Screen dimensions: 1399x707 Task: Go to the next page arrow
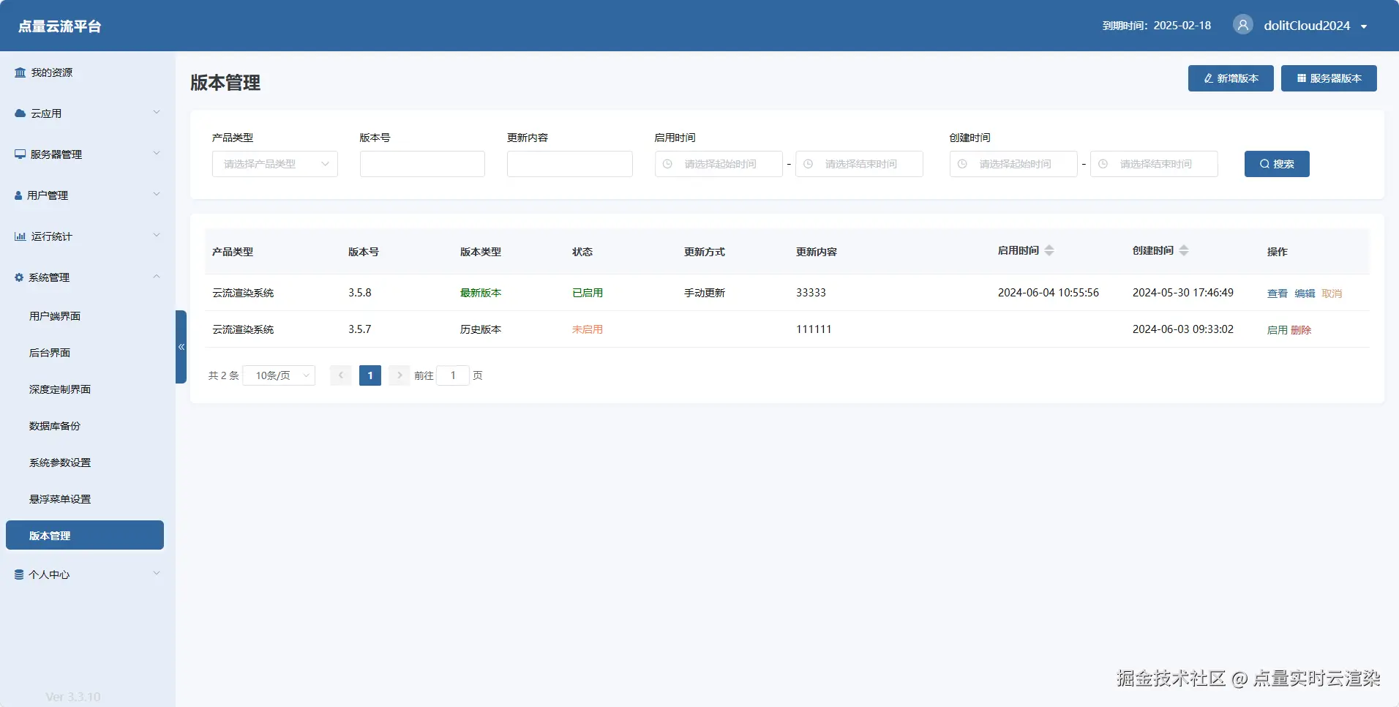point(400,375)
